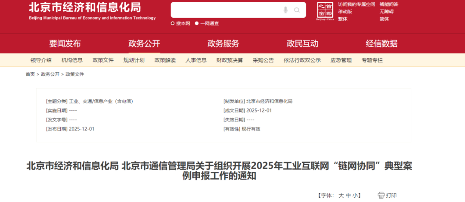
Task: Open the Capital Window Beijing-China logo
Action: pyautogui.click(x=325, y=11)
